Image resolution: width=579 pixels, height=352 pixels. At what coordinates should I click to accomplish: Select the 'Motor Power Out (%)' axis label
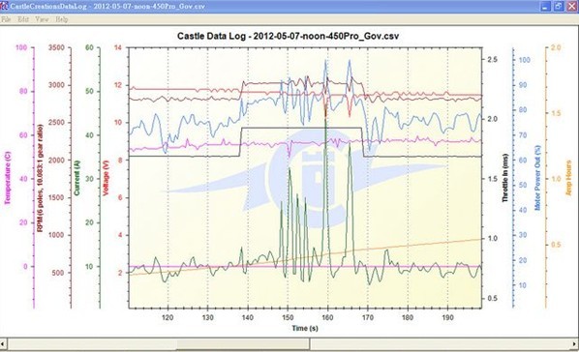(537, 178)
